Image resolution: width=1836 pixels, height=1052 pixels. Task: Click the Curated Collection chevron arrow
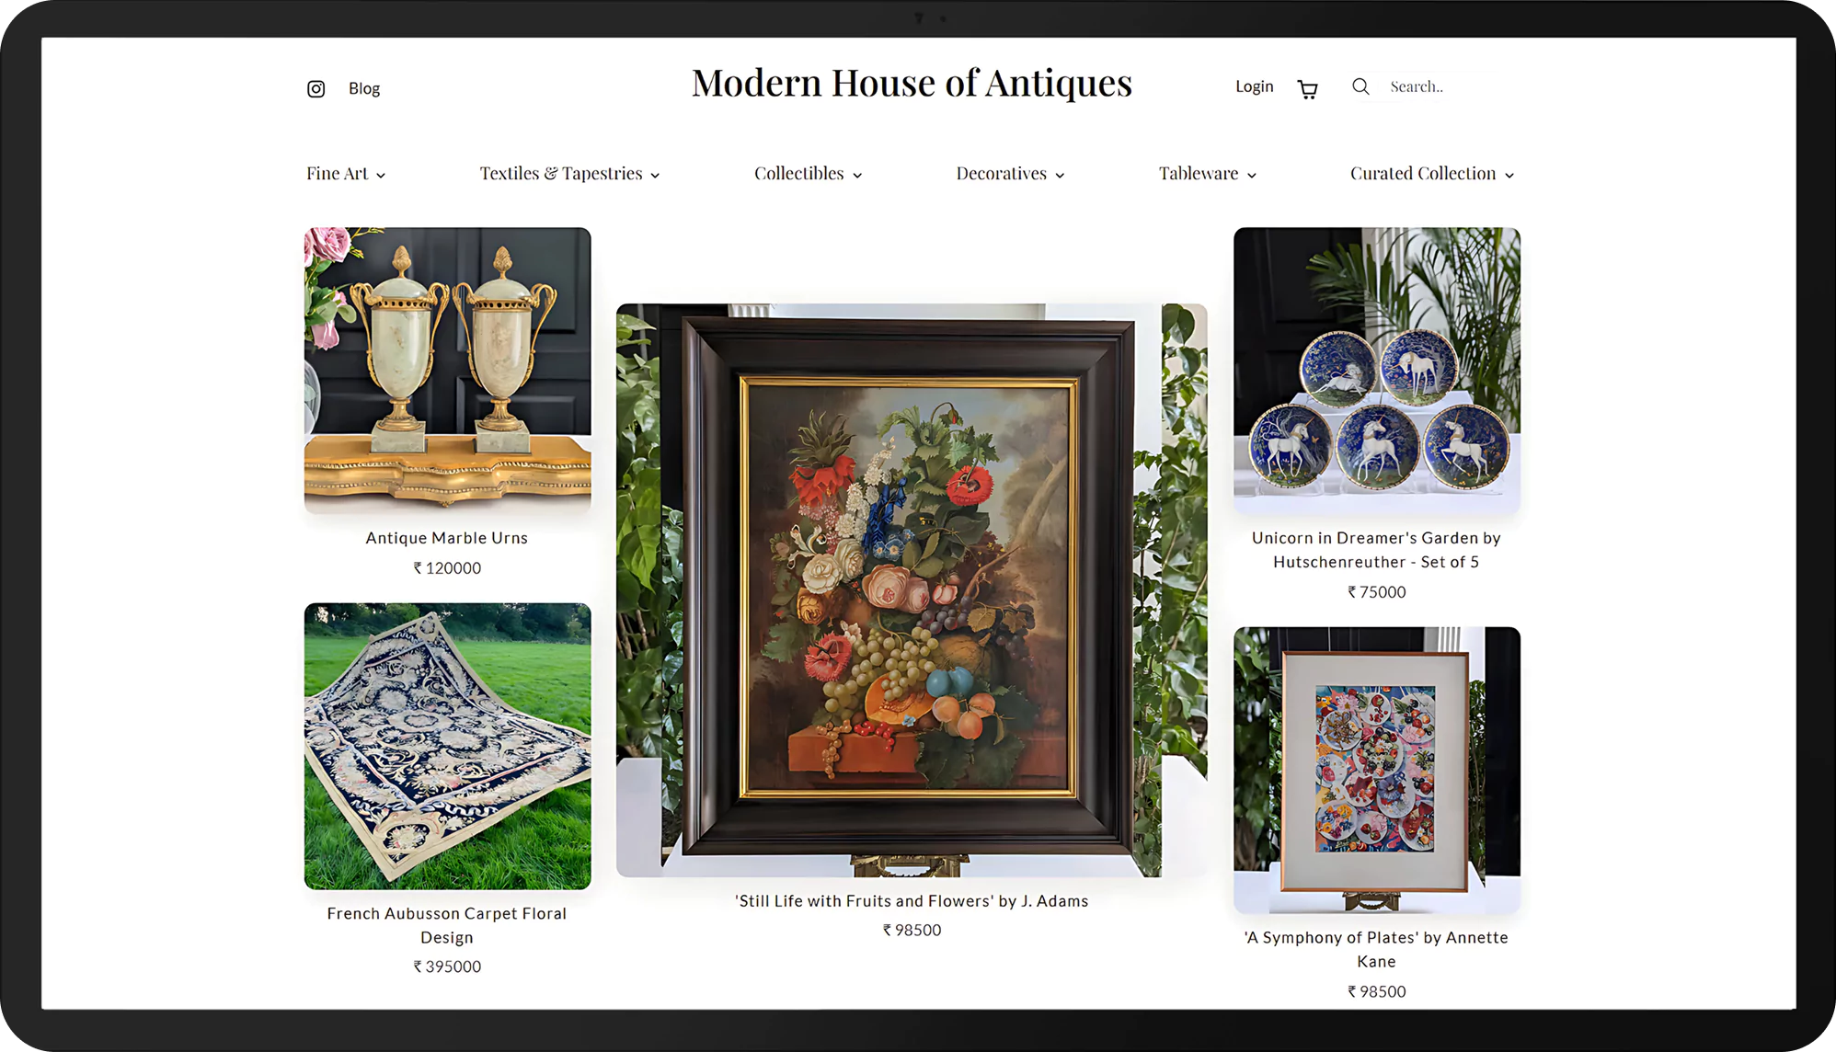point(1509,175)
